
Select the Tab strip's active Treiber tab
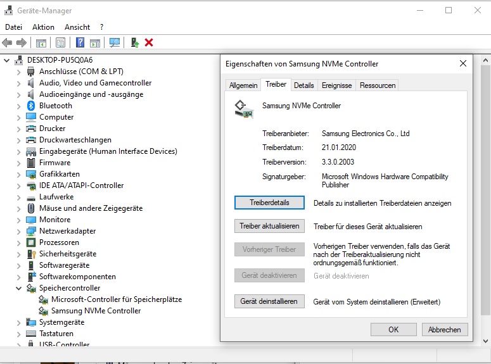276,84
